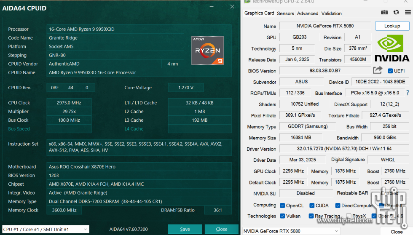Take a GPU-Z screenshot with camera icon
This screenshot has height=235, width=413.
point(384,12)
